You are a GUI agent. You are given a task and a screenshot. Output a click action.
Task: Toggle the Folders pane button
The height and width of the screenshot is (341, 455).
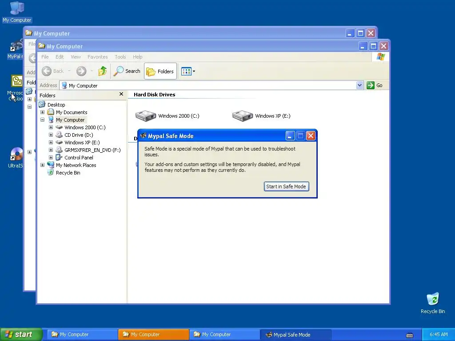[160, 71]
